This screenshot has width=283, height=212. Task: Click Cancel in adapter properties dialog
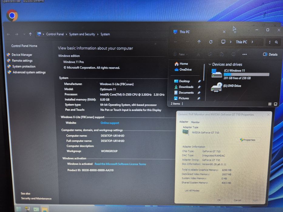tap(237, 200)
